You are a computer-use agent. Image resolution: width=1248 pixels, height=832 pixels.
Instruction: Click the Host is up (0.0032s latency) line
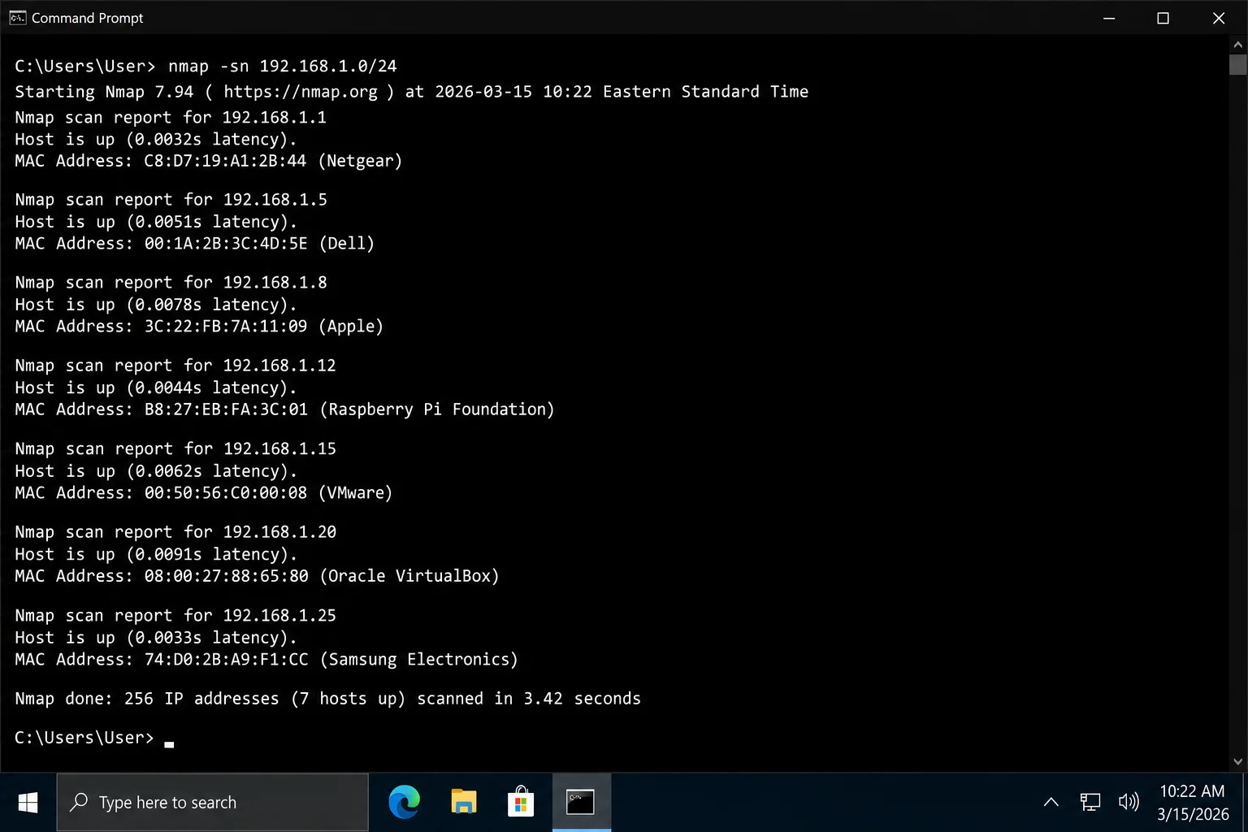click(x=156, y=140)
